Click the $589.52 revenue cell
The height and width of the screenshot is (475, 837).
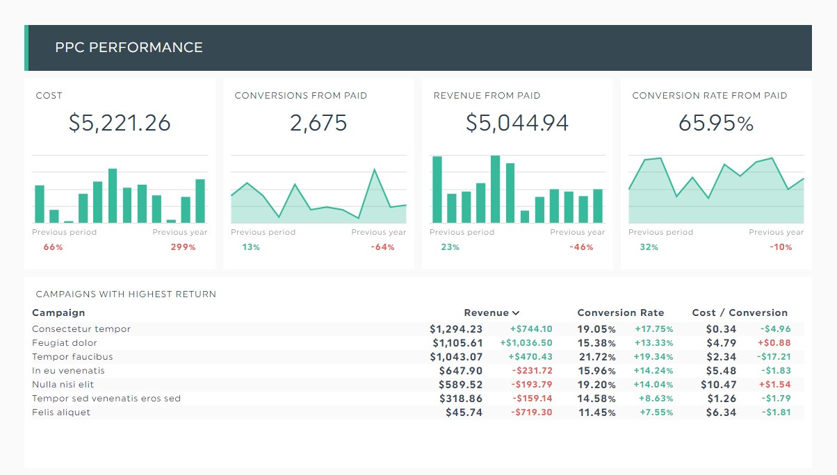(x=461, y=385)
